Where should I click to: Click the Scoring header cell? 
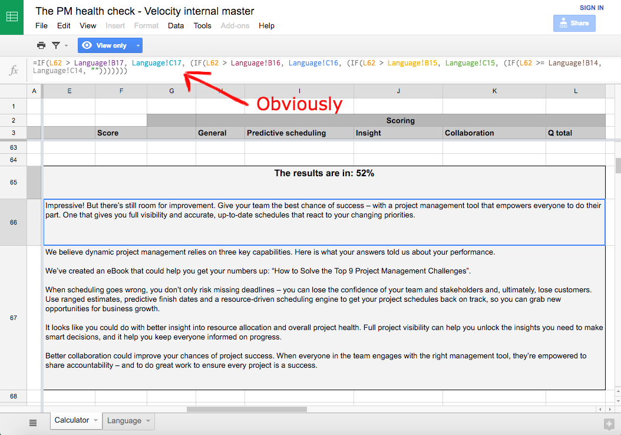pyautogui.click(x=401, y=120)
